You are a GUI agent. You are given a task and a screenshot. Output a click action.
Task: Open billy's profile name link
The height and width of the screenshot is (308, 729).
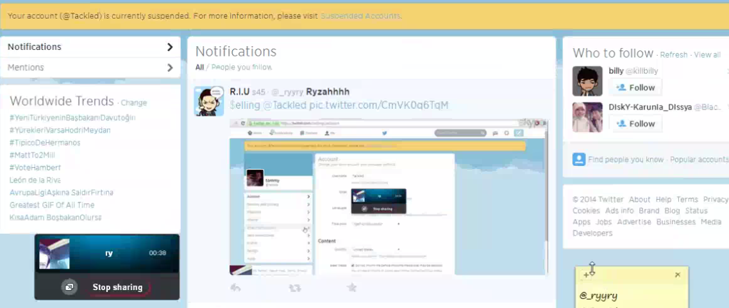pyautogui.click(x=616, y=70)
